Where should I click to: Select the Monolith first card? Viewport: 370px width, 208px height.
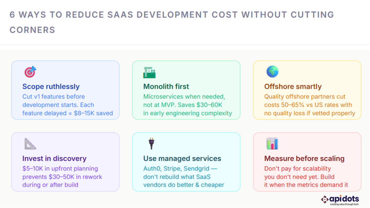(x=186, y=90)
